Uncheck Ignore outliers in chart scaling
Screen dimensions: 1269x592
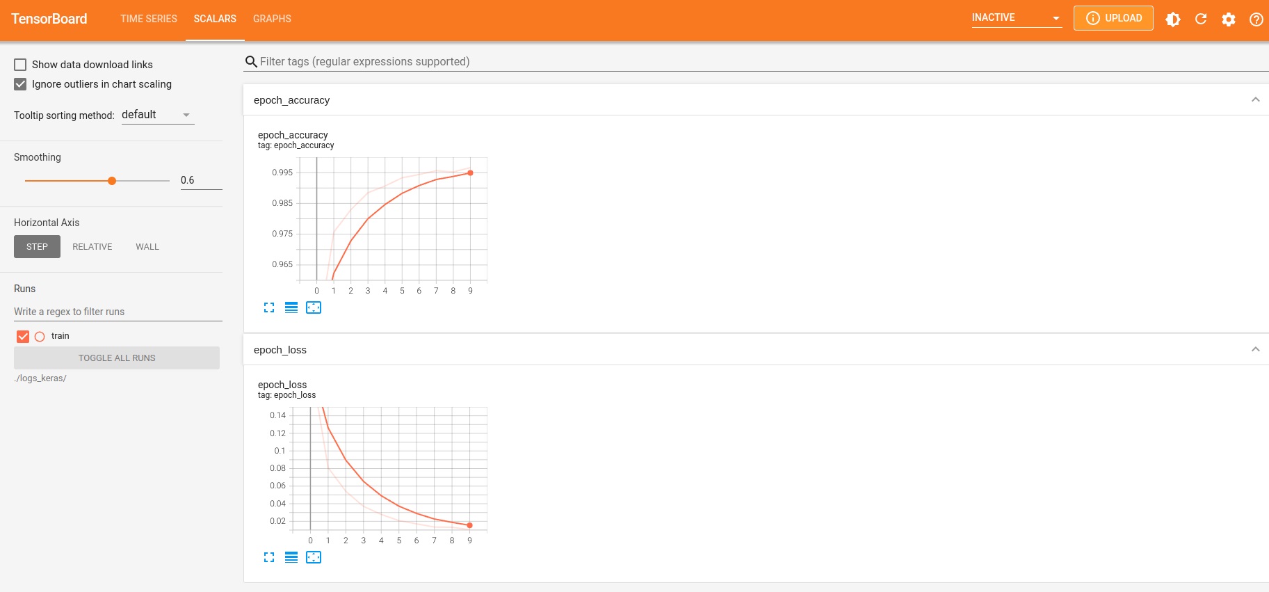click(x=20, y=84)
